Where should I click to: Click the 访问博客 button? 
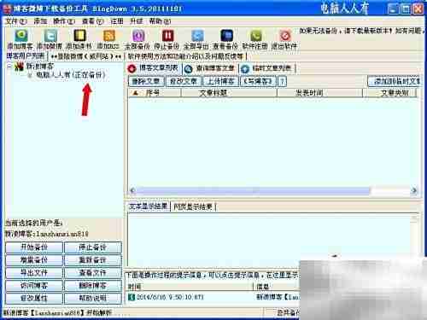click(x=34, y=285)
